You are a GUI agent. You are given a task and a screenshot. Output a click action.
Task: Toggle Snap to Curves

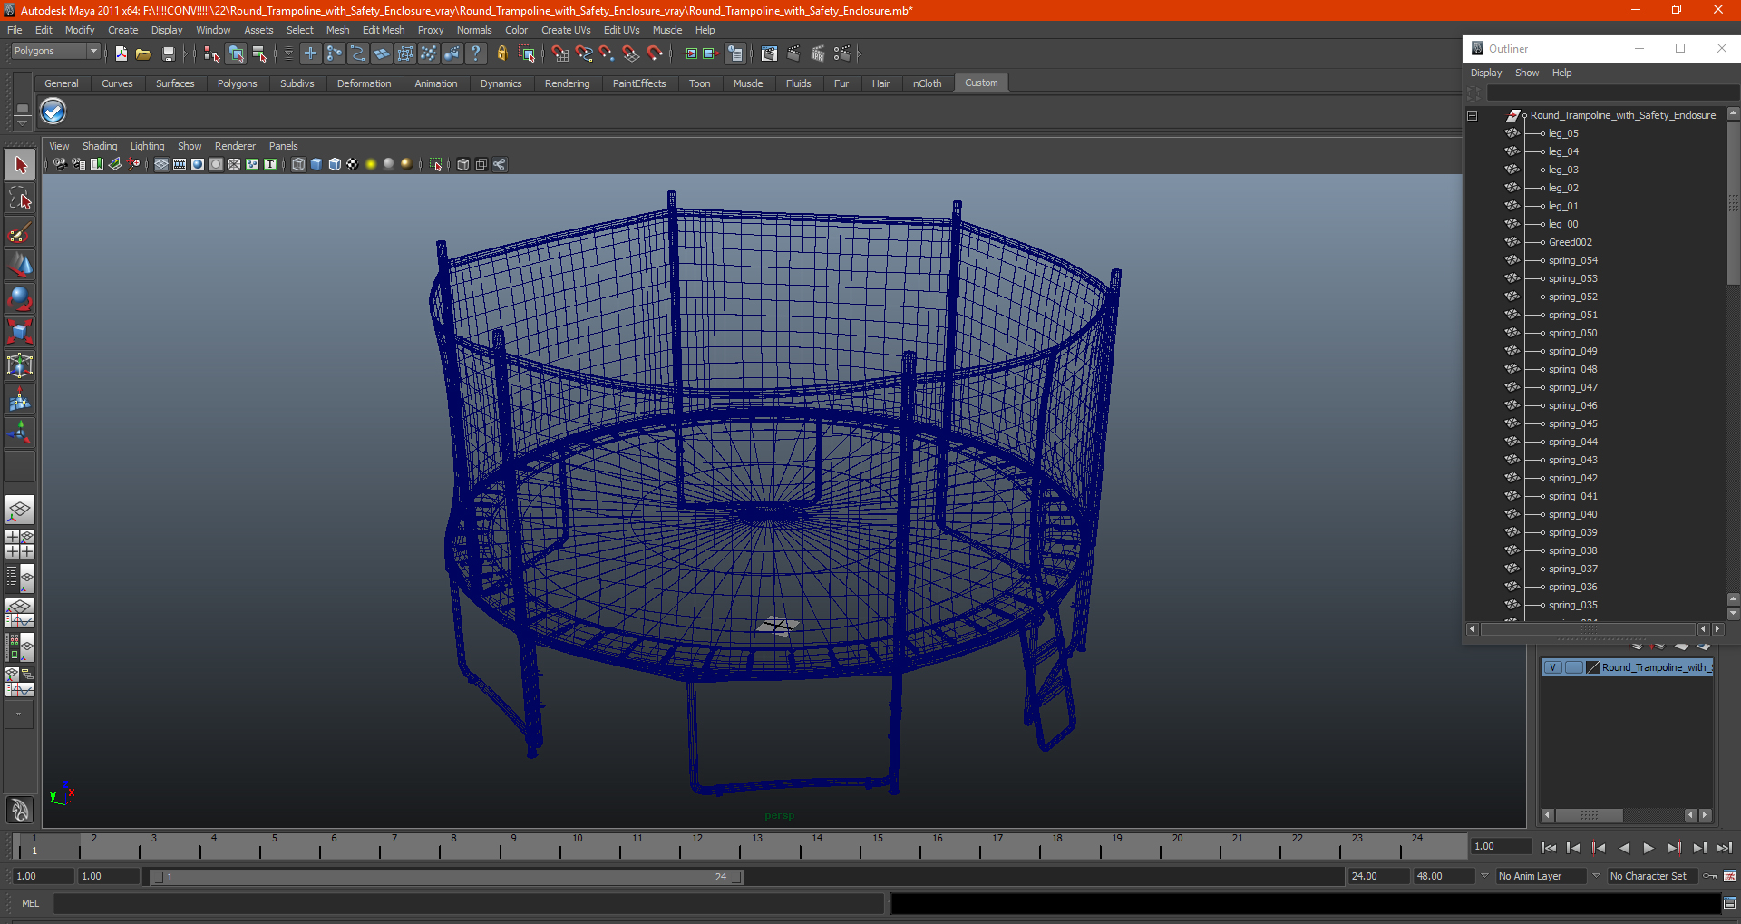pos(584,53)
